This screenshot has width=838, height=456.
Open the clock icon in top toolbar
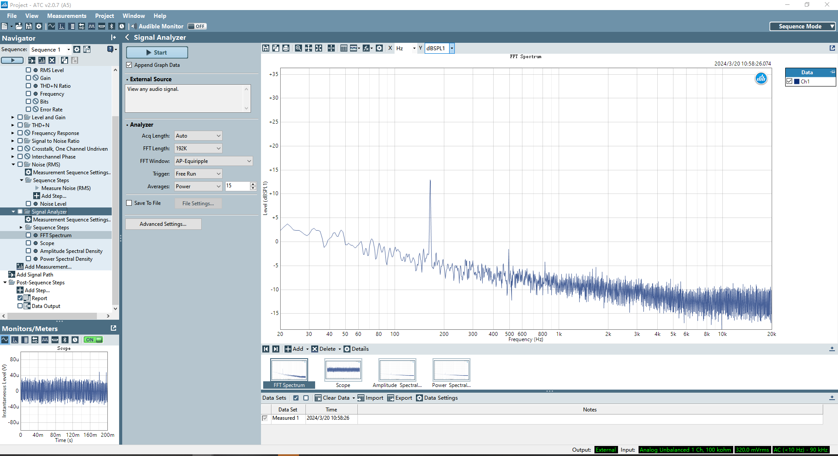coord(122,26)
